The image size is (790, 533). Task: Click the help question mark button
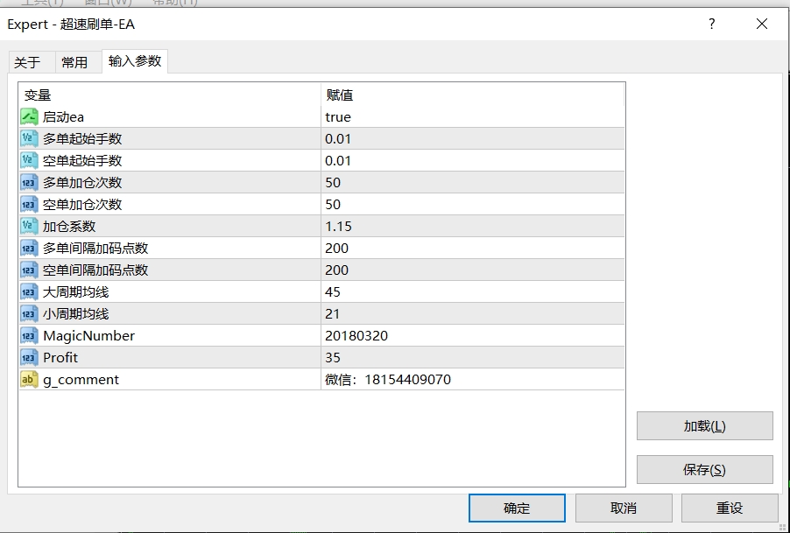tap(712, 25)
